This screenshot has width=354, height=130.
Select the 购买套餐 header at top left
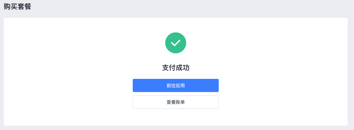tap(17, 7)
